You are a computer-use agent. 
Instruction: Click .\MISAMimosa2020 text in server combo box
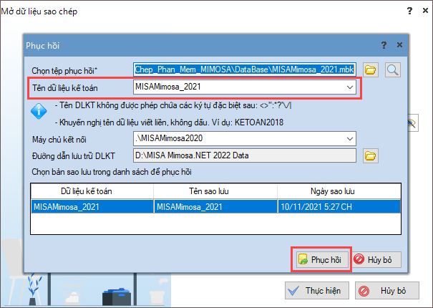tap(169, 138)
